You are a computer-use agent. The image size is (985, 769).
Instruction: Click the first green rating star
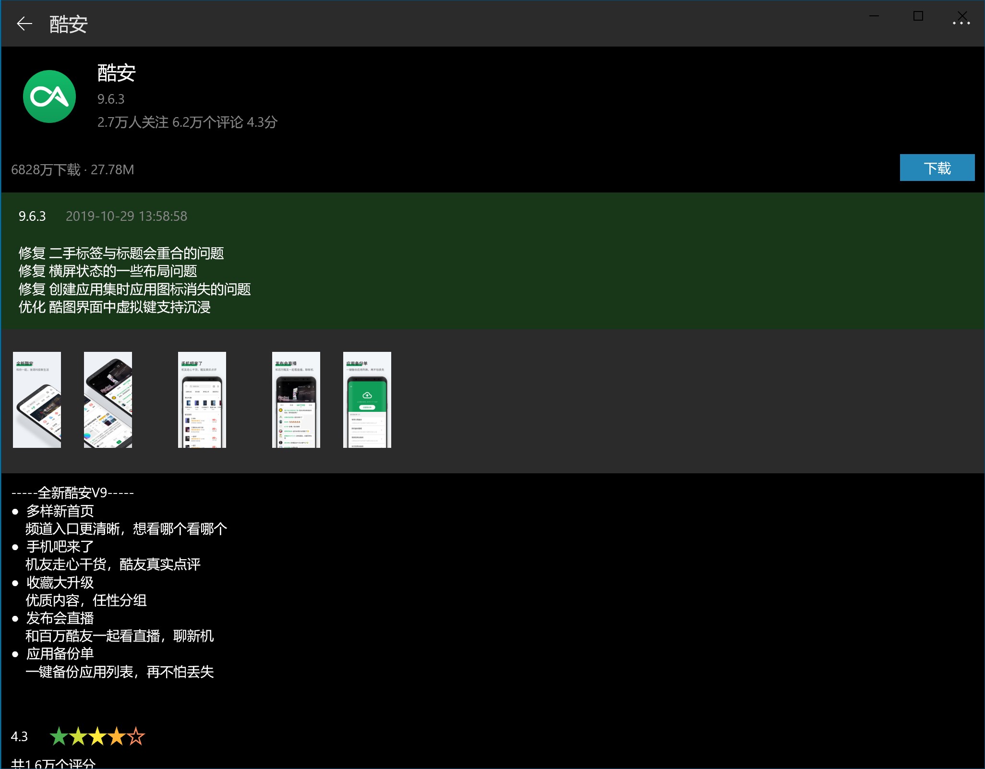59,736
